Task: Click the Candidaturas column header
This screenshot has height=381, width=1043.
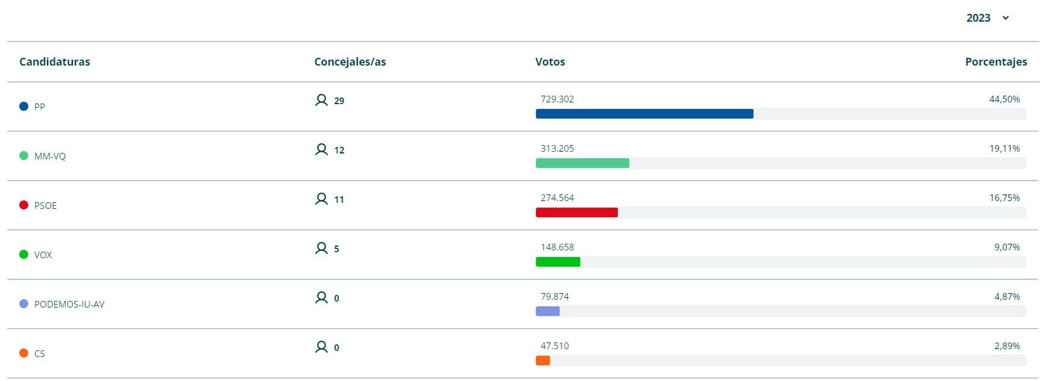Action: pyautogui.click(x=55, y=61)
